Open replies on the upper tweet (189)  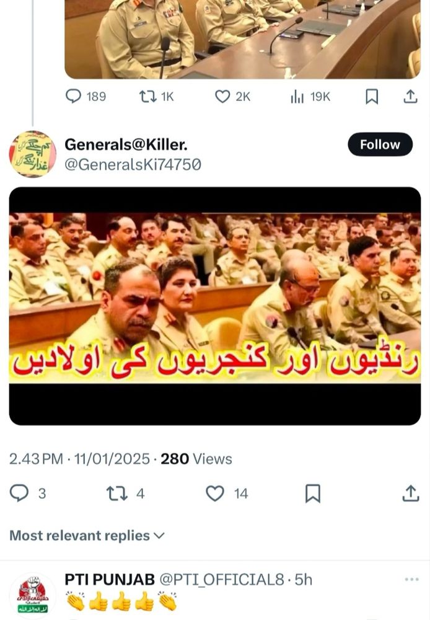pos(86,97)
